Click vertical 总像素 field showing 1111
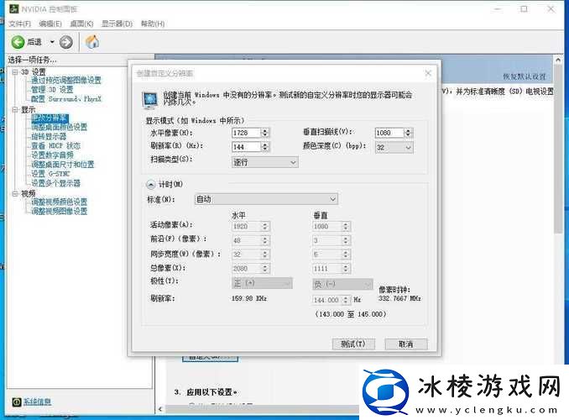Viewport: 569px width, 420px height. click(327, 269)
